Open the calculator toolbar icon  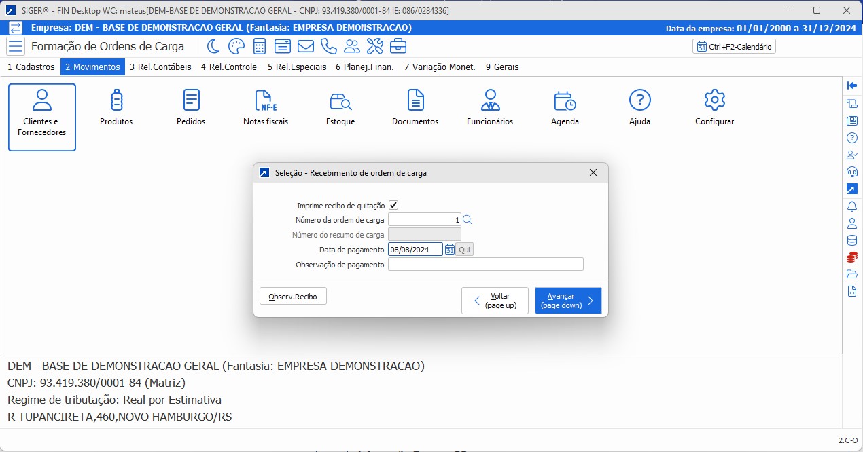click(259, 45)
